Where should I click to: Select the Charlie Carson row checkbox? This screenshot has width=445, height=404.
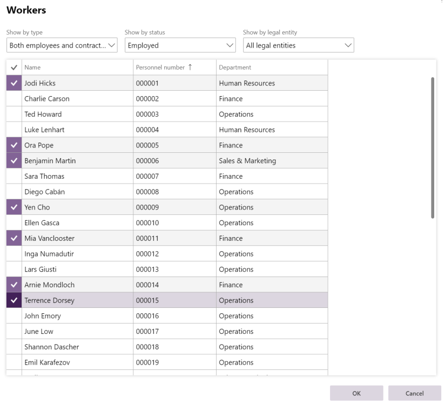tap(14, 99)
